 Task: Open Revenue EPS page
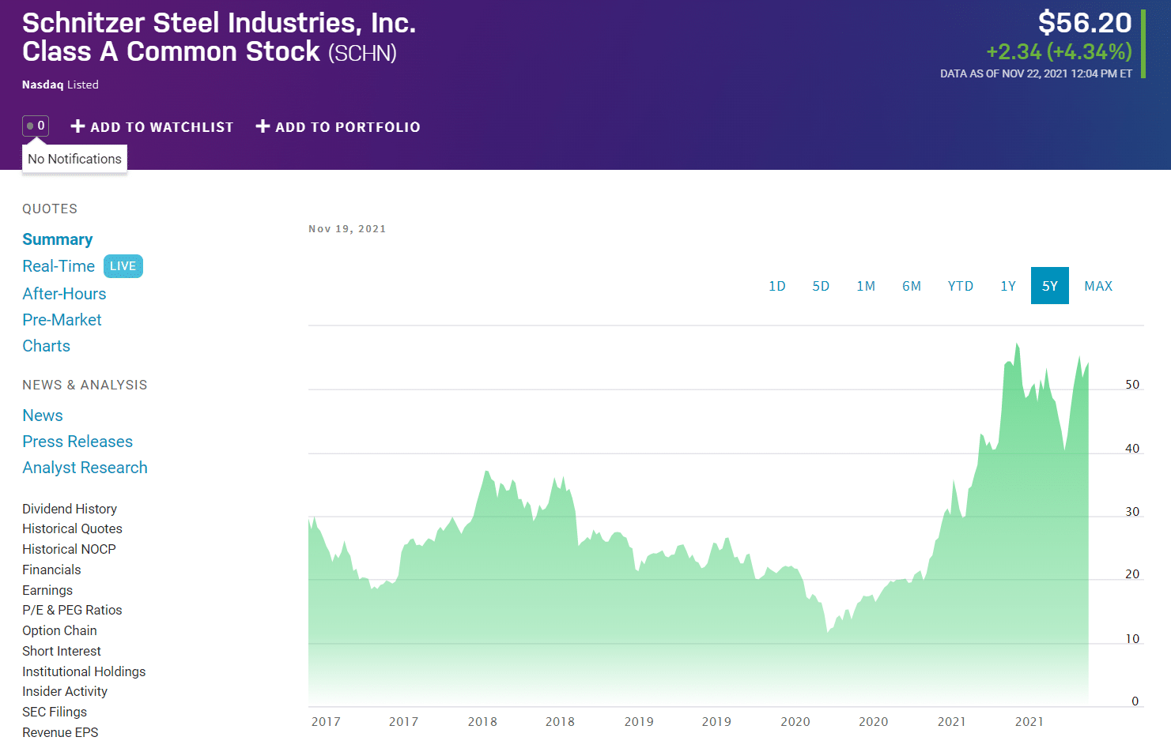tap(60, 732)
